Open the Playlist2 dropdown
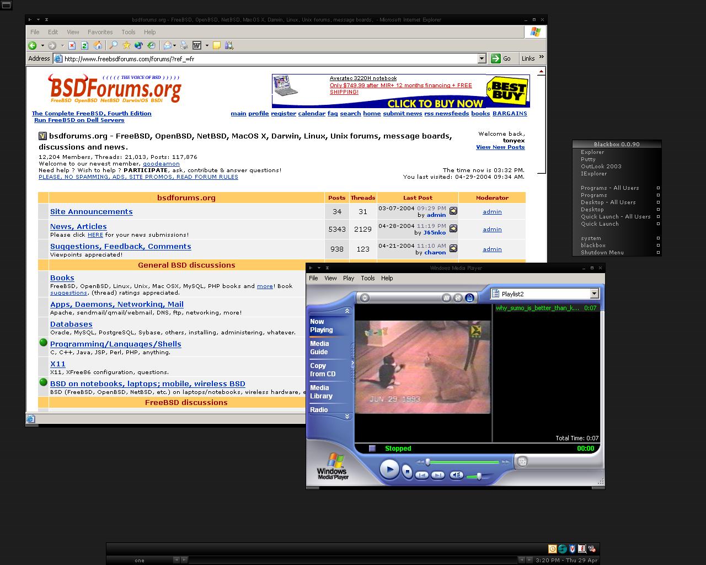Image resolution: width=706 pixels, height=565 pixels. pos(594,294)
